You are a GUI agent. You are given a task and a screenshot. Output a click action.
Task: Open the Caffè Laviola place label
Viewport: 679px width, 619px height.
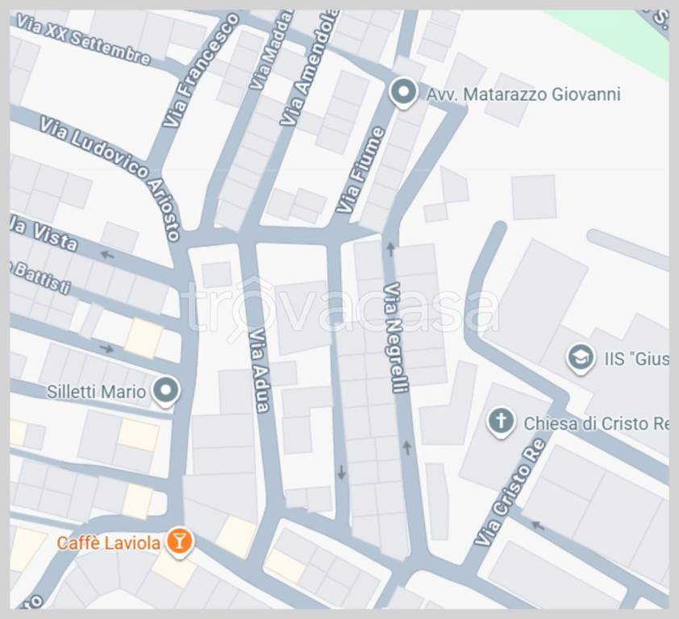(108, 542)
